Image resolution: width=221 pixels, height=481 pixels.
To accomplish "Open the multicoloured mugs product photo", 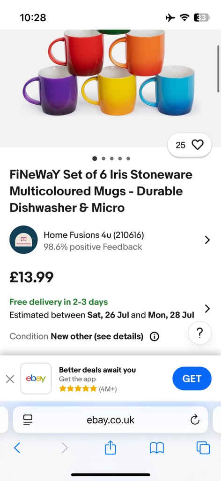I will 110,88.
